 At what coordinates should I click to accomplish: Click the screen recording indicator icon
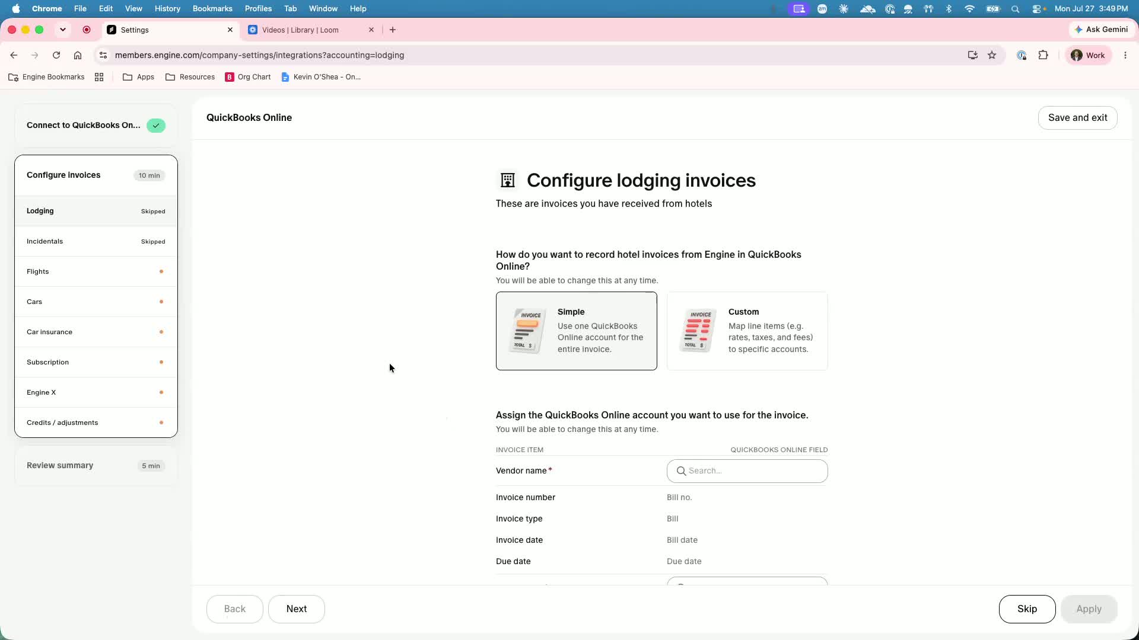tap(87, 30)
